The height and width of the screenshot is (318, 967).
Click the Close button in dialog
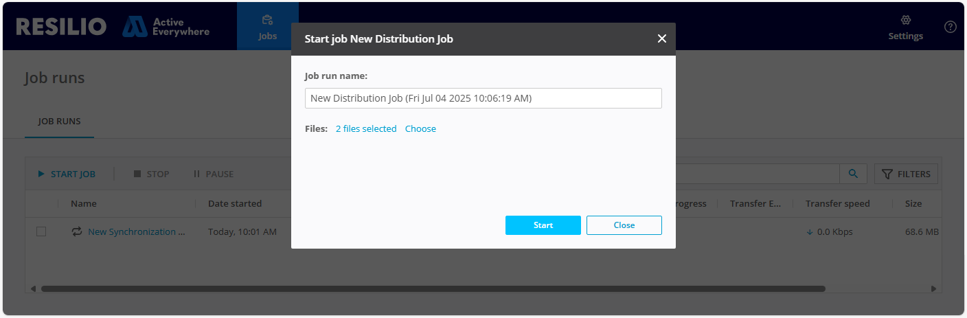[624, 225]
